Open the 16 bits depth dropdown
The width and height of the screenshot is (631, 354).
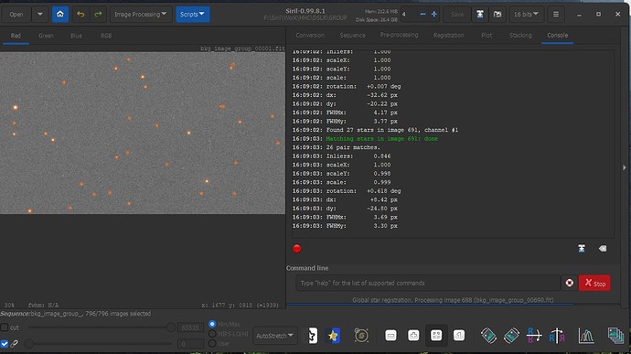pyautogui.click(x=526, y=14)
